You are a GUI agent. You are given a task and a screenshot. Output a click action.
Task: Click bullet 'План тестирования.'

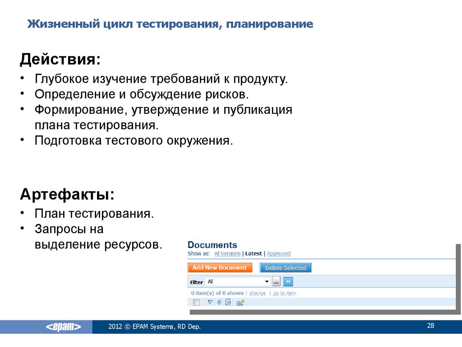coord(94,213)
